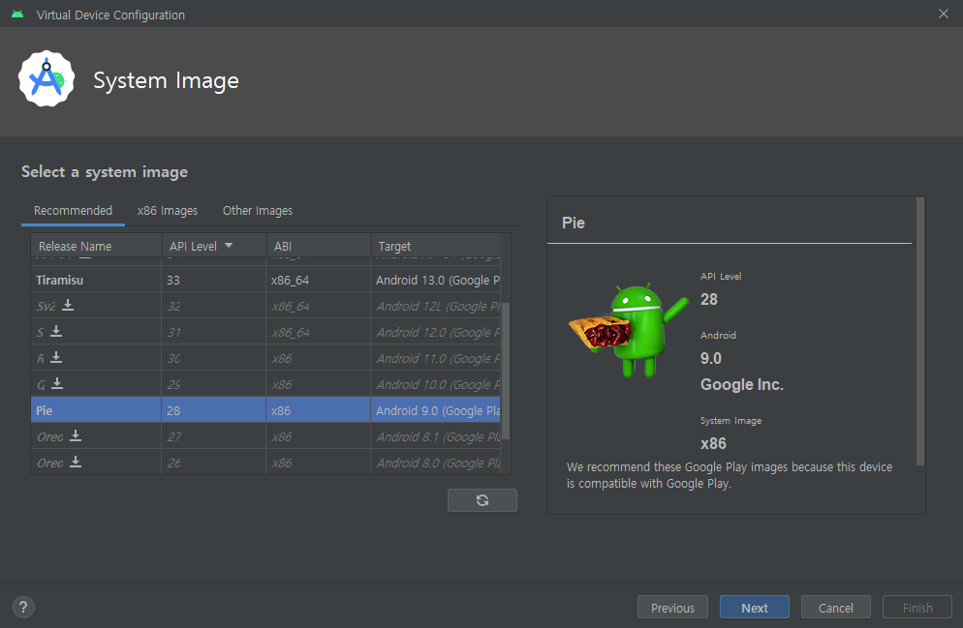Open the help question mark button
Viewport: 963px width, 628px height.
click(x=23, y=607)
